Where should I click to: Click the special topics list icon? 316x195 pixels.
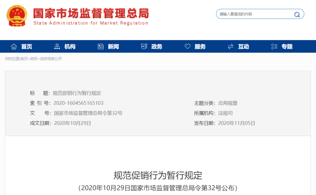tap(274, 46)
